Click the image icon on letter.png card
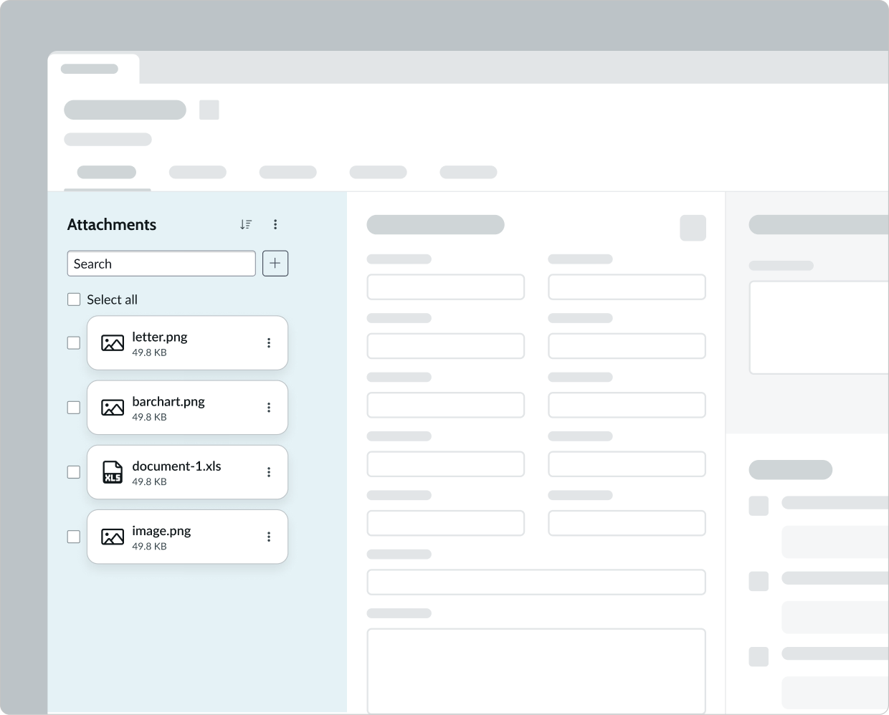This screenshot has height=715, width=889. [x=113, y=343]
